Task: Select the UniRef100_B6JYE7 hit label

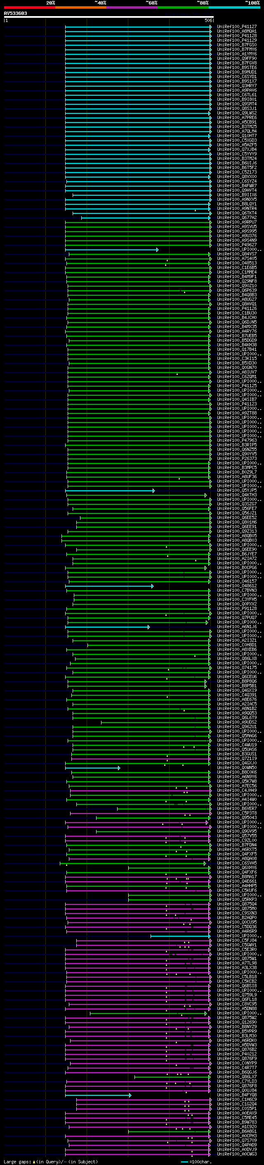Action: click(236, 554)
